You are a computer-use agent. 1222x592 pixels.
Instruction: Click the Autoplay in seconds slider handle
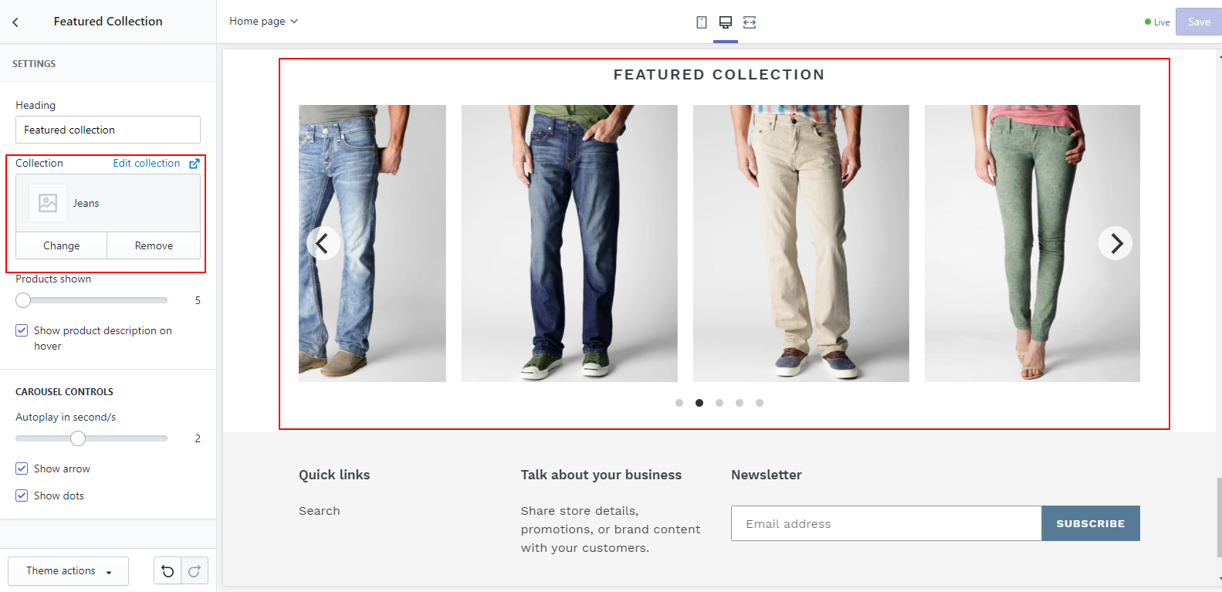pyautogui.click(x=78, y=438)
